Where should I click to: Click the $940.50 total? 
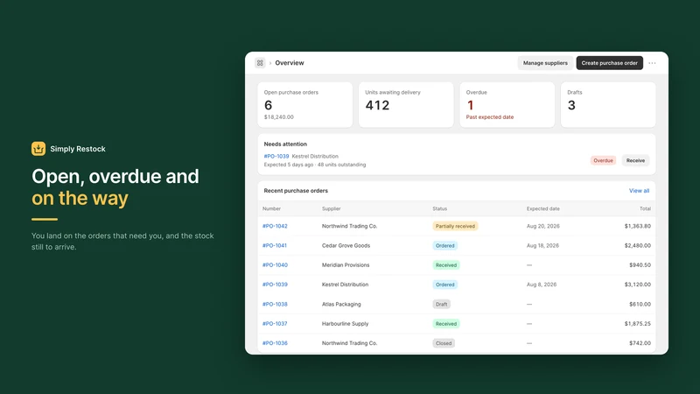click(640, 265)
